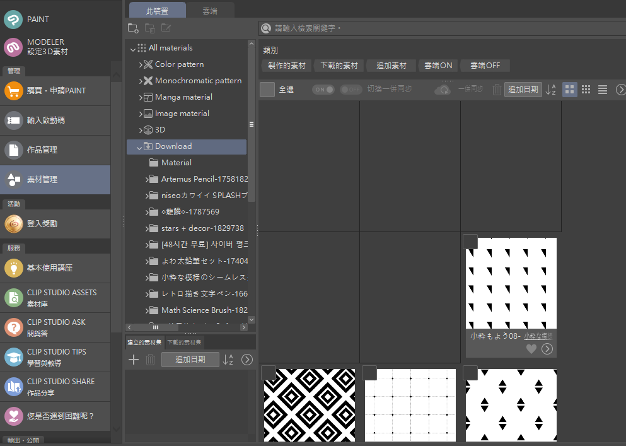Filter by 雲端ON category

coord(438,66)
